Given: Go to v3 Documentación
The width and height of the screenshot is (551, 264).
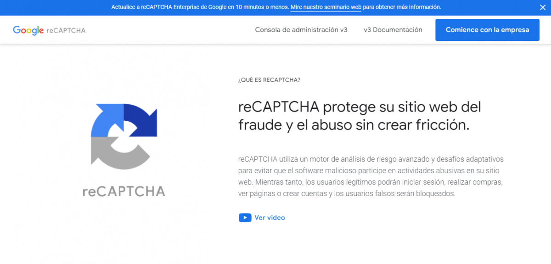Looking at the screenshot, I should pyautogui.click(x=393, y=30).
